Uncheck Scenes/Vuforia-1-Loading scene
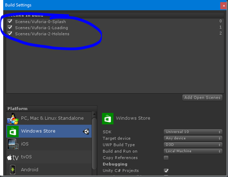228x177 pixels. [x=10, y=27]
